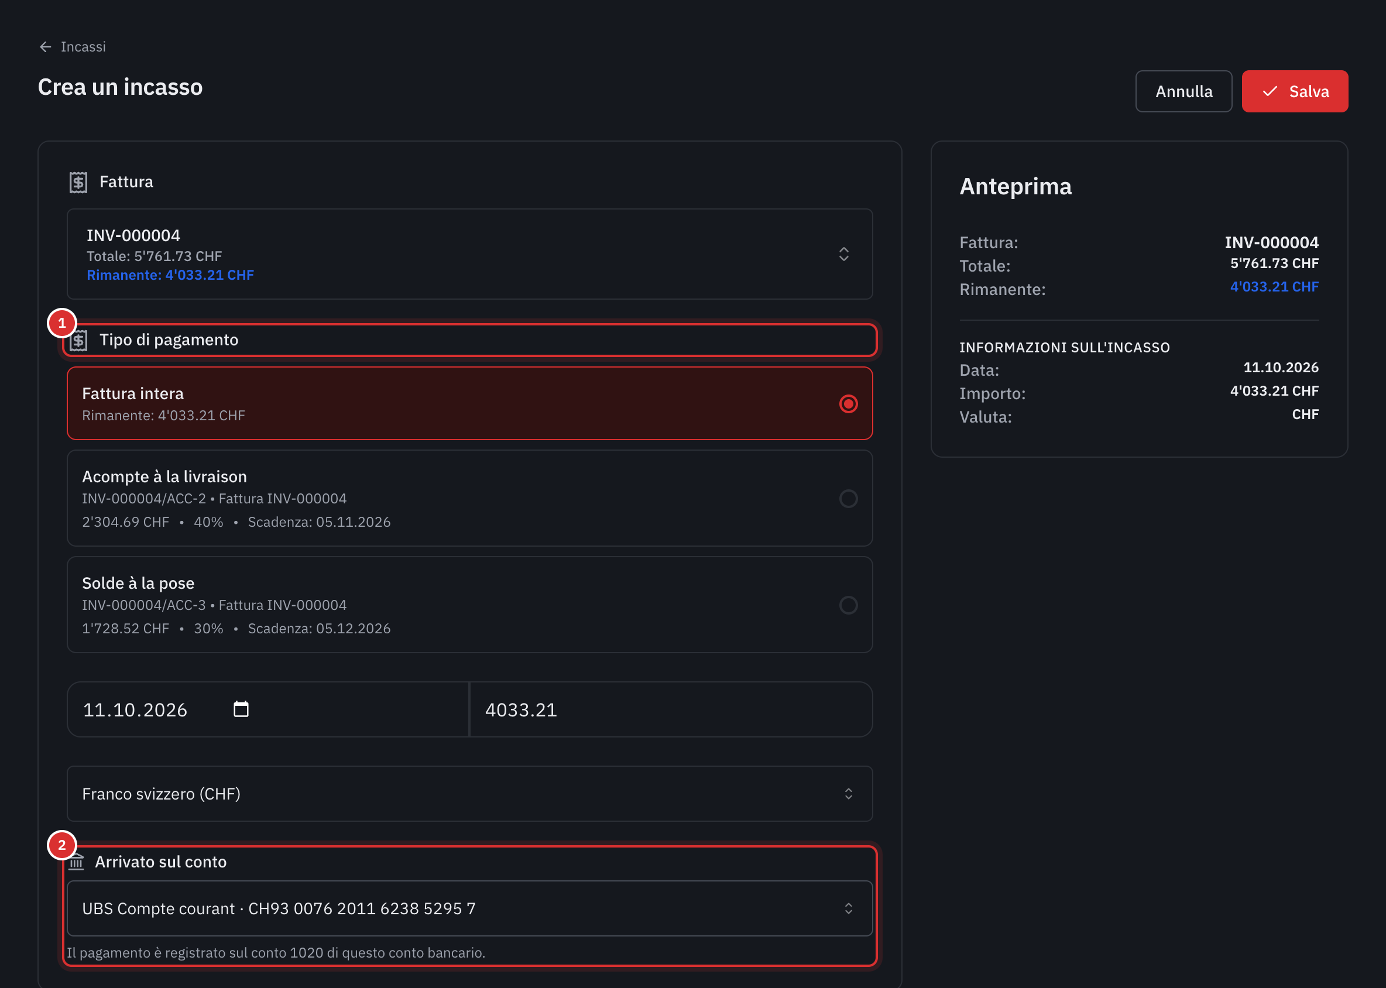Viewport: 1386px width, 988px height.
Task: Click the chevrons on the currency dropdown
Action: pos(848,794)
